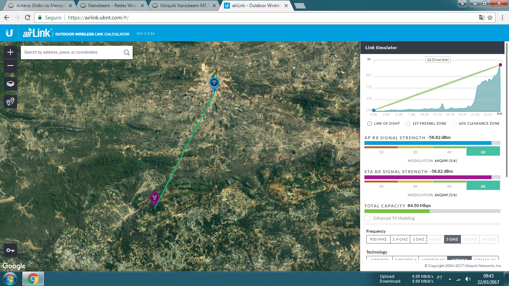The height and width of the screenshot is (286, 509).
Task: Click the Ubiquiti U logo in header
Action: click(9, 33)
